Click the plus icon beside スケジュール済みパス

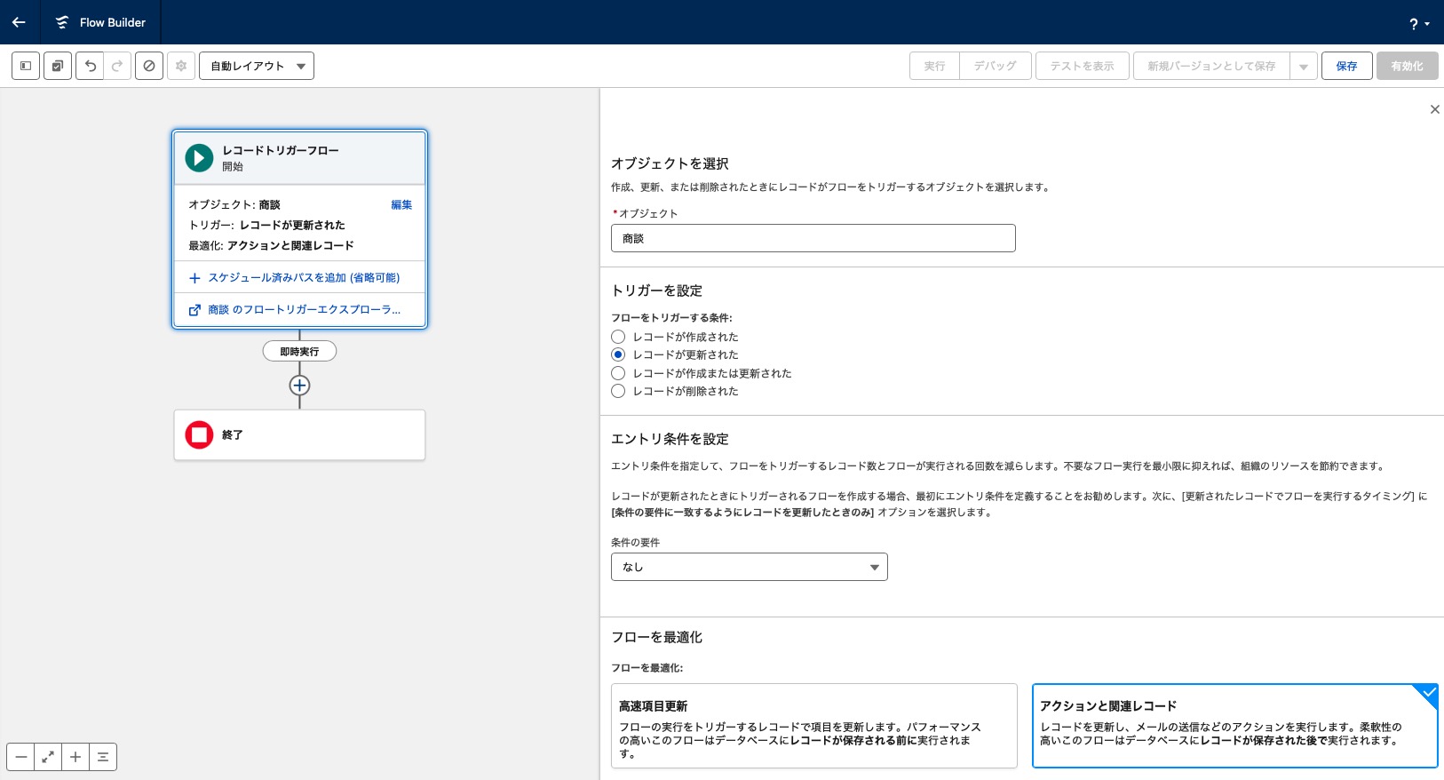point(194,278)
